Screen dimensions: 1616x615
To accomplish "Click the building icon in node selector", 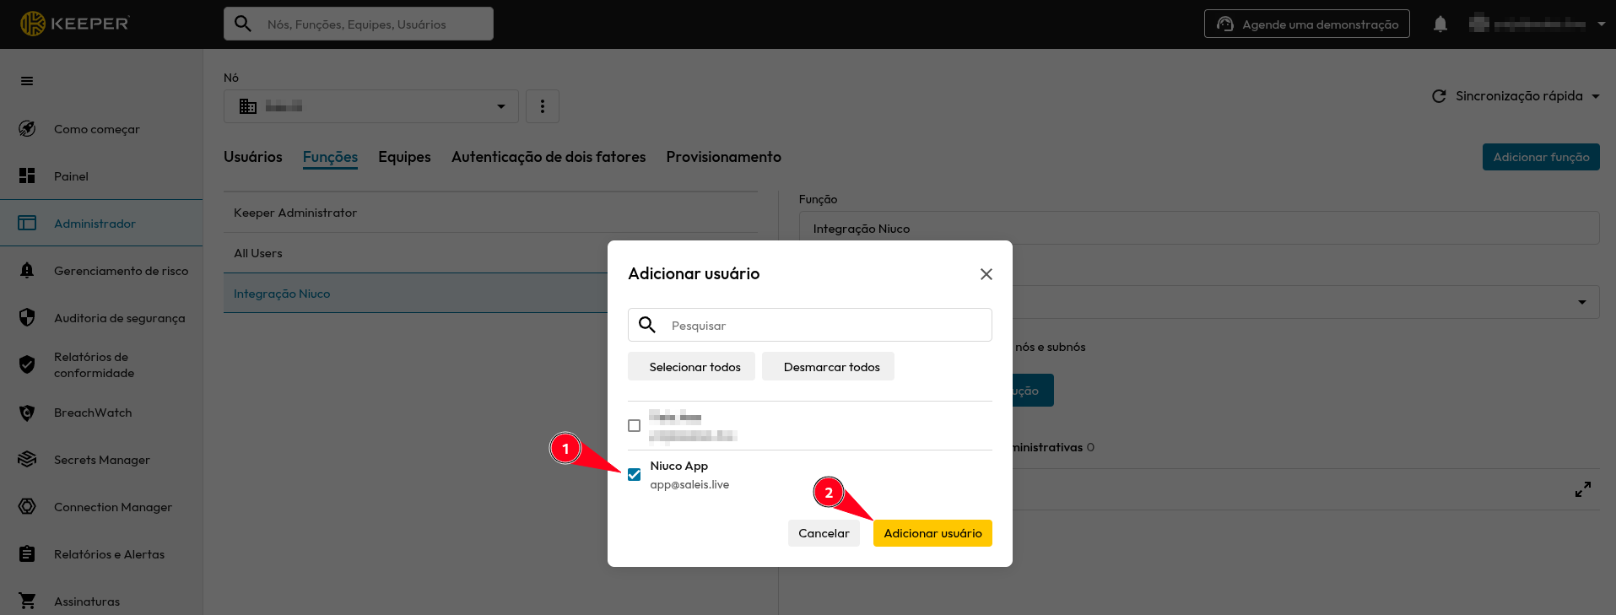I will [248, 106].
